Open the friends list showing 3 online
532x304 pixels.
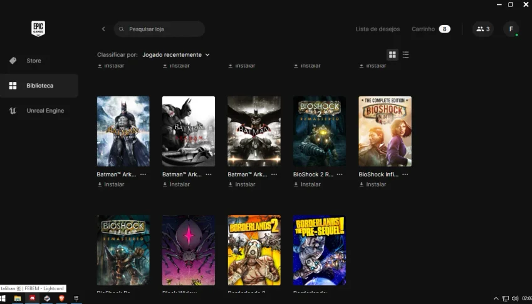point(482,29)
